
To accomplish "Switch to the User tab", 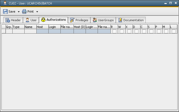I will [31, 20].
